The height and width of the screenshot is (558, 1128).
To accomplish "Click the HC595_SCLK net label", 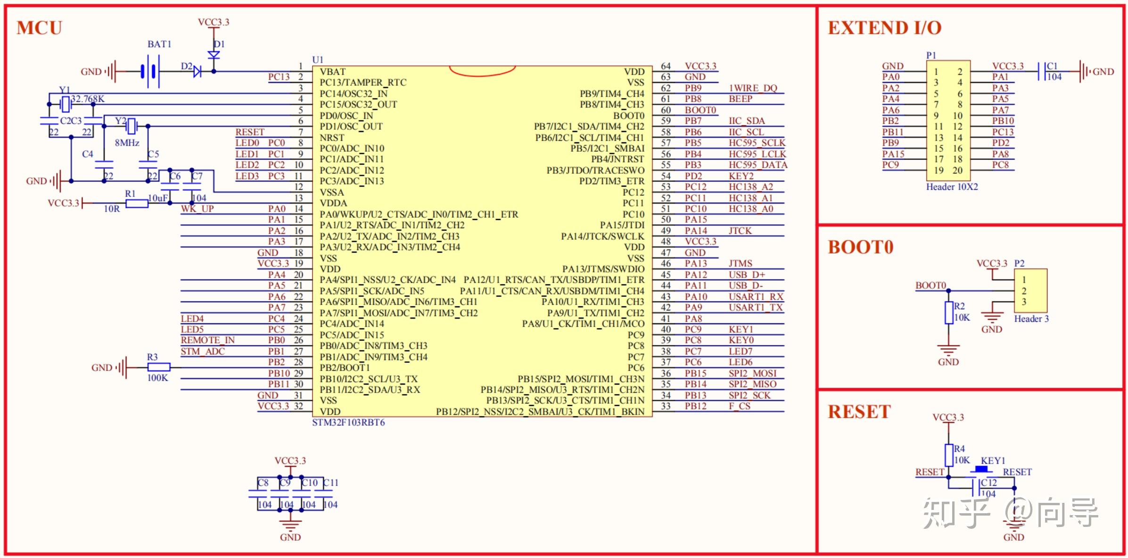I will click(x=757, y=143).
